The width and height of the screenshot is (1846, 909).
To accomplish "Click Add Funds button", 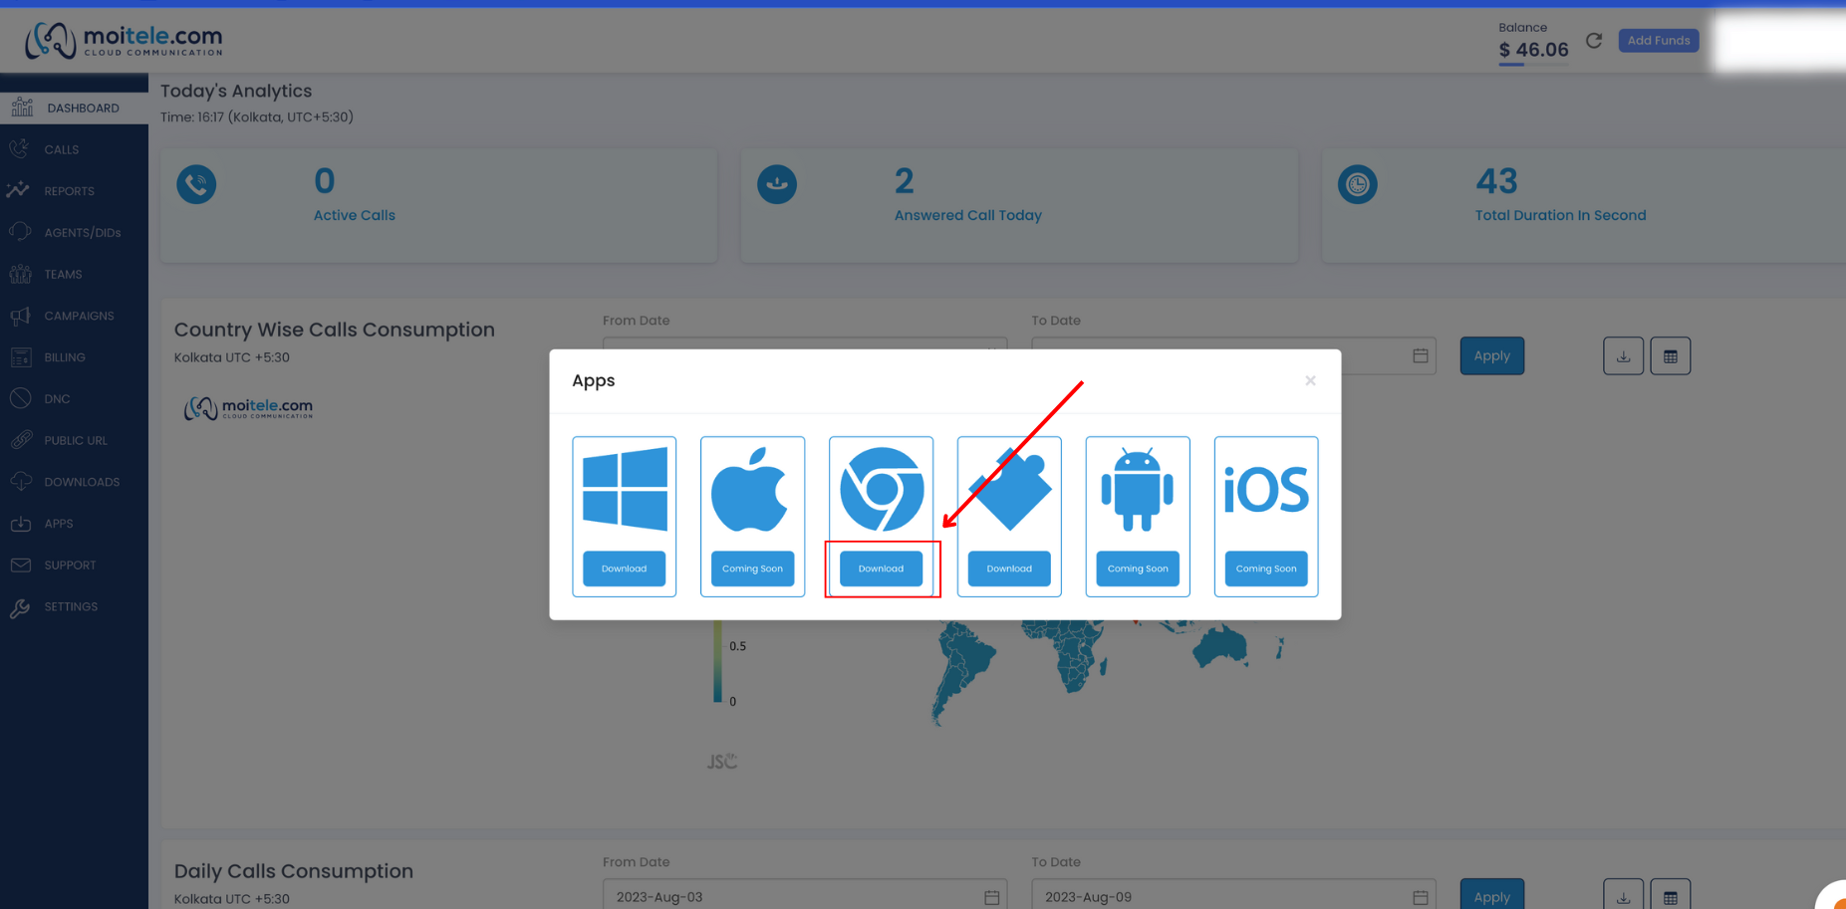I will tap(1659, 41).
